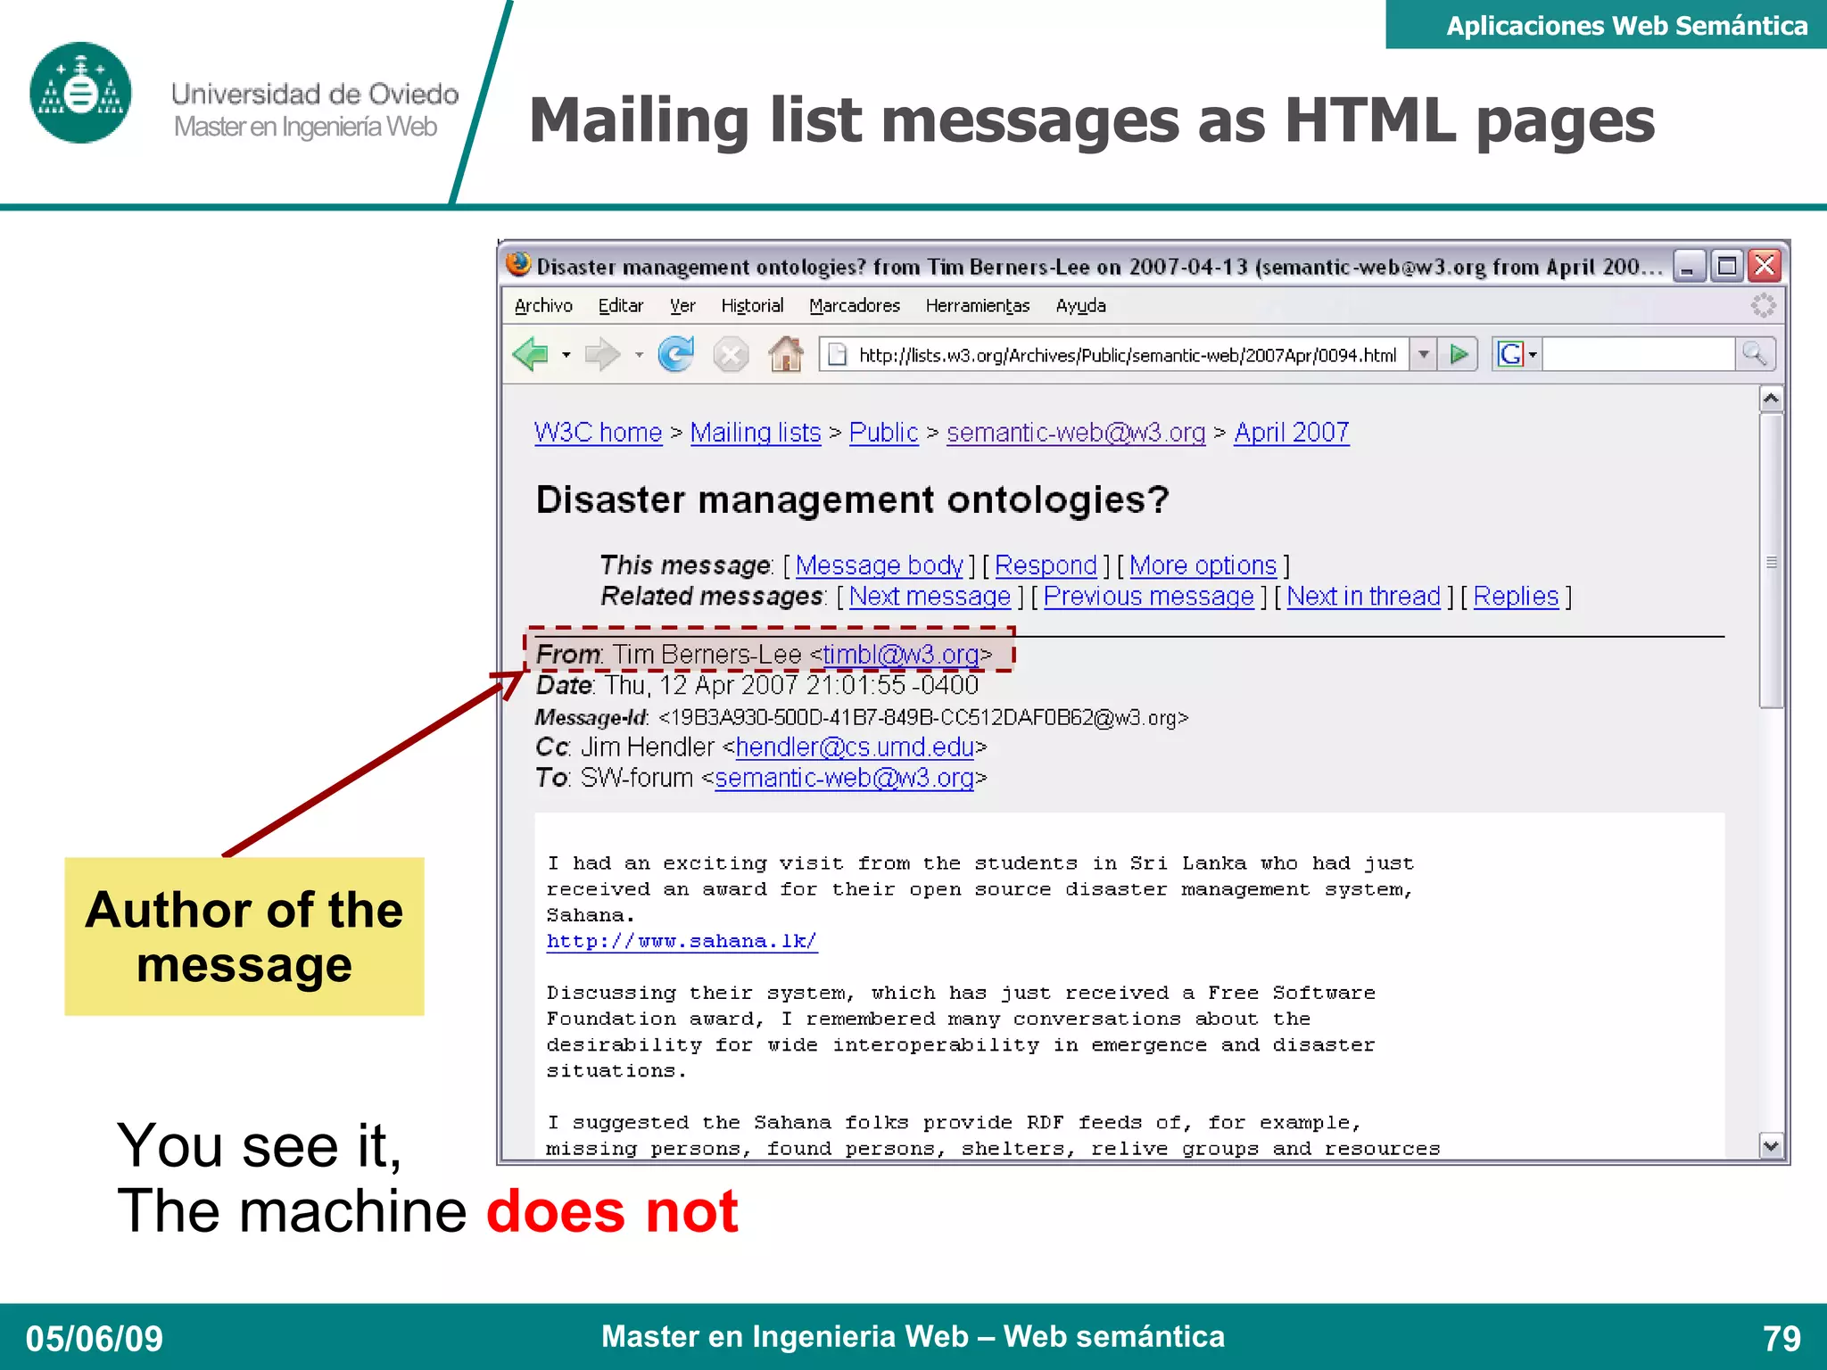Click the Forward arrow navigation button
The height and width of the screenshot is (1370, 1827).
point(602,355)
